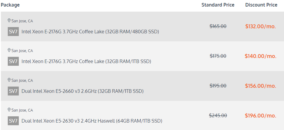Click the location pin above the E5-2630 package
284x130 pixels.
point(9,110)
